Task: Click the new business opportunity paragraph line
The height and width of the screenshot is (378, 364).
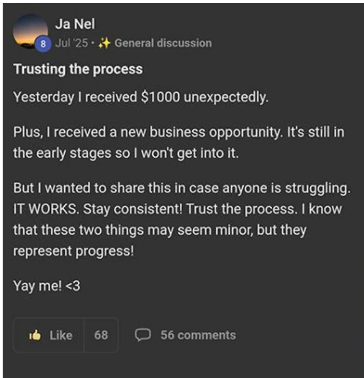Action: [x=178, y=132]
